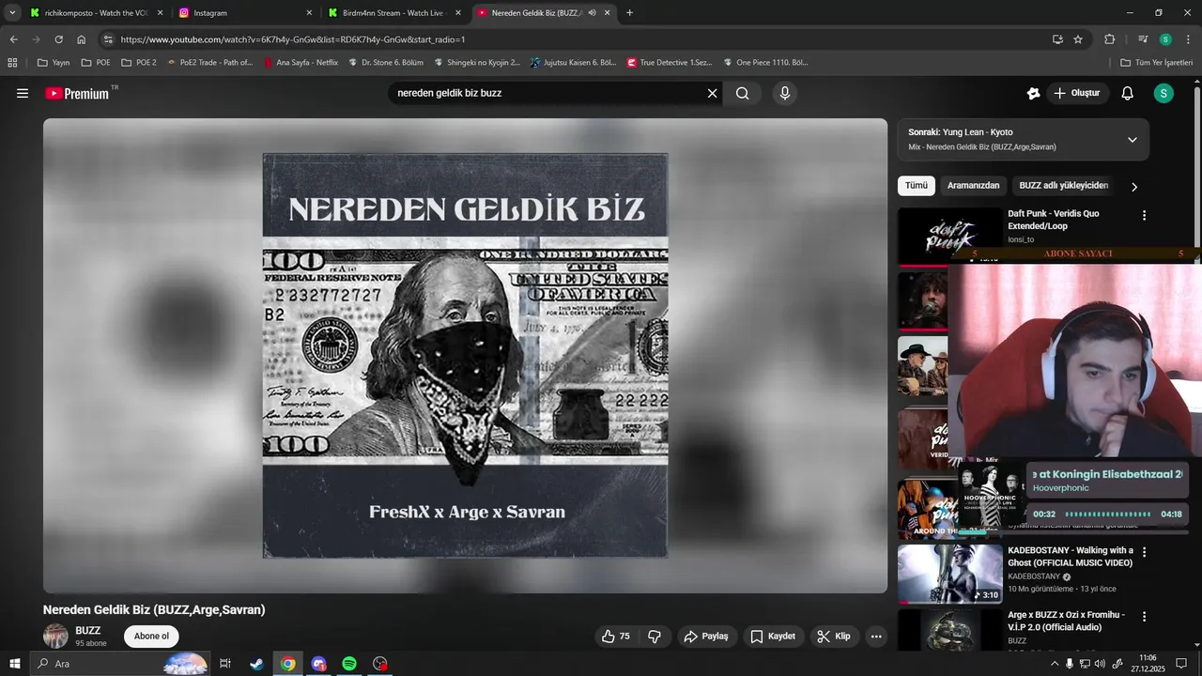
Task: Click the Windows taskbar search box
Action: 120,664
